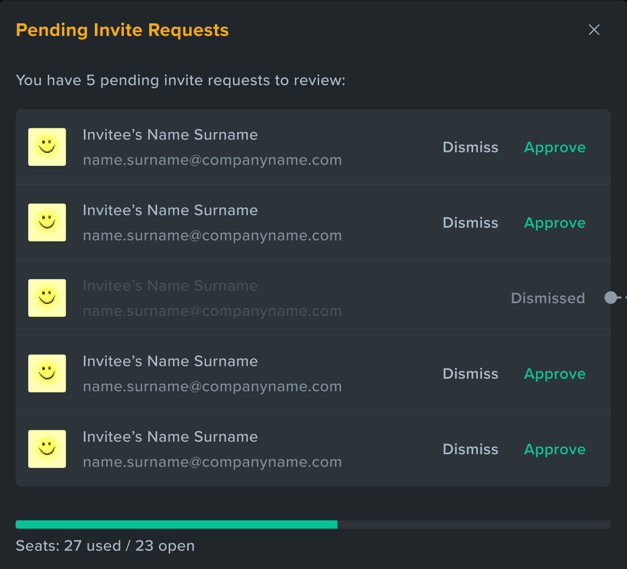Click the 'Seats: 27 used / 23 open' text

tap(105, 546)
